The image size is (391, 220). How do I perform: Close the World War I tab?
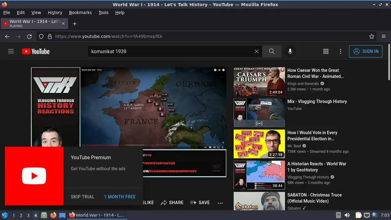pyautogui.click(x=64, y=24)
